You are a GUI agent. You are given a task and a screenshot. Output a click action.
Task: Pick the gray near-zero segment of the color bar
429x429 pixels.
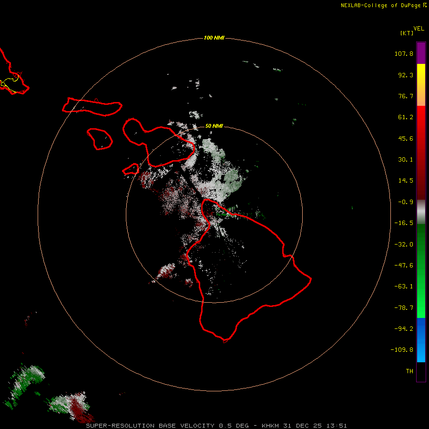click(x=421, y=211)
